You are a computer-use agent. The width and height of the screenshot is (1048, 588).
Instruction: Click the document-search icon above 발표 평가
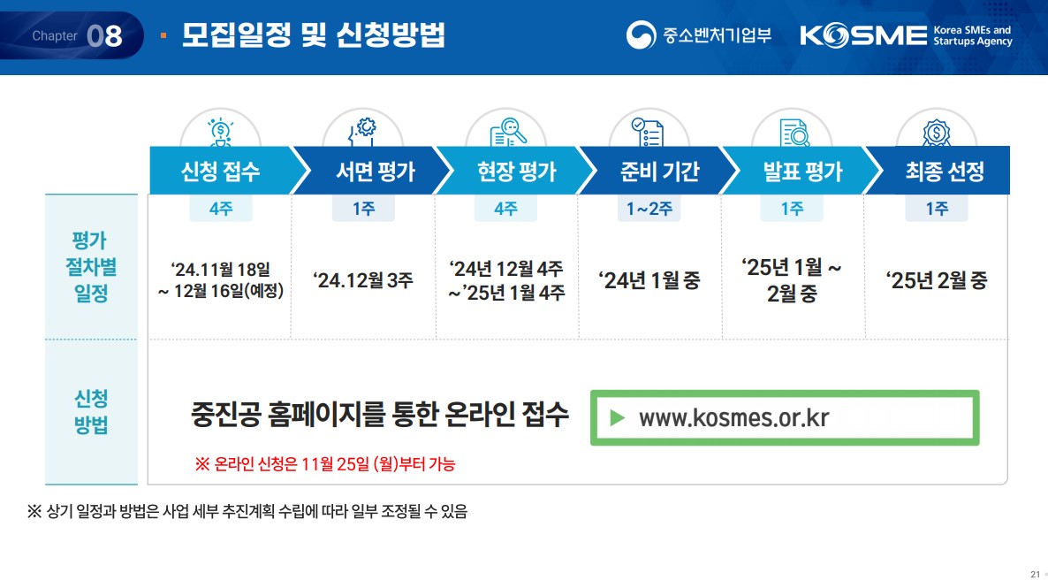pos(793,128)
